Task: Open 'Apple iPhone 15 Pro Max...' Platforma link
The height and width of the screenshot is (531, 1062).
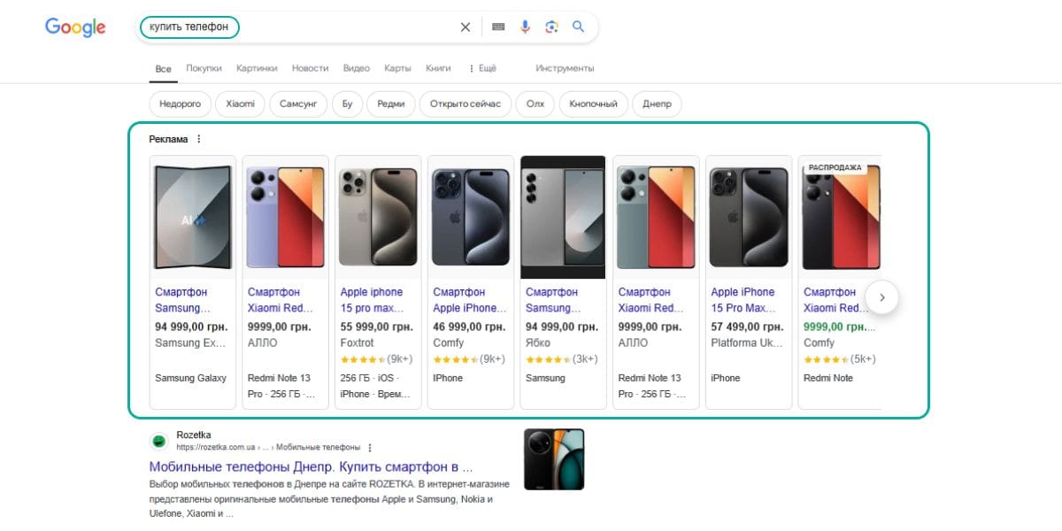Action: (x=744, y=300)
